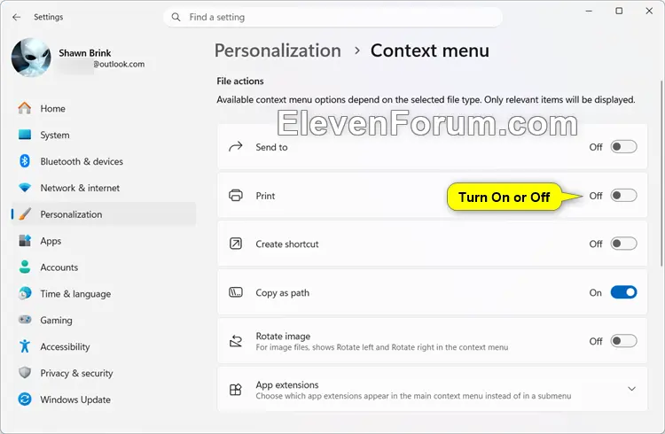The image size is (665, 434).
Task: Go to Bluetooth & devices
Action: (x=104, y=161)
